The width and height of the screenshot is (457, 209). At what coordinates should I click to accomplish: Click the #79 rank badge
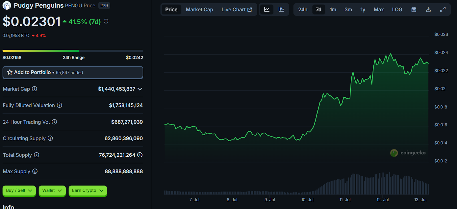(104, 5)
